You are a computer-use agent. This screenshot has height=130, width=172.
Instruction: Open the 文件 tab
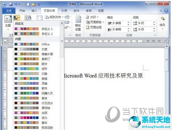9,11
